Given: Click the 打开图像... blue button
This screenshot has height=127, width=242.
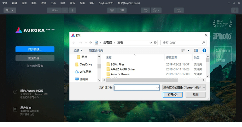Looking at the screenshot, I should point(35,49).
